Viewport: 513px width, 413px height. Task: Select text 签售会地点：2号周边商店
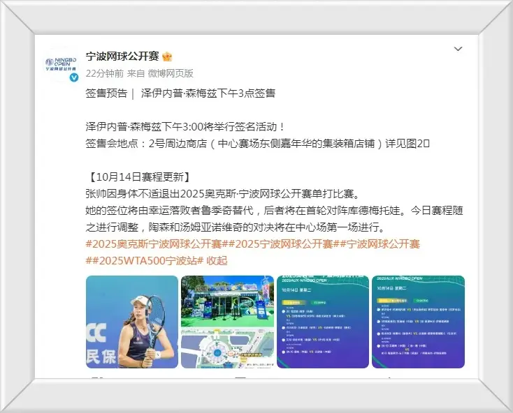(146, 143)
